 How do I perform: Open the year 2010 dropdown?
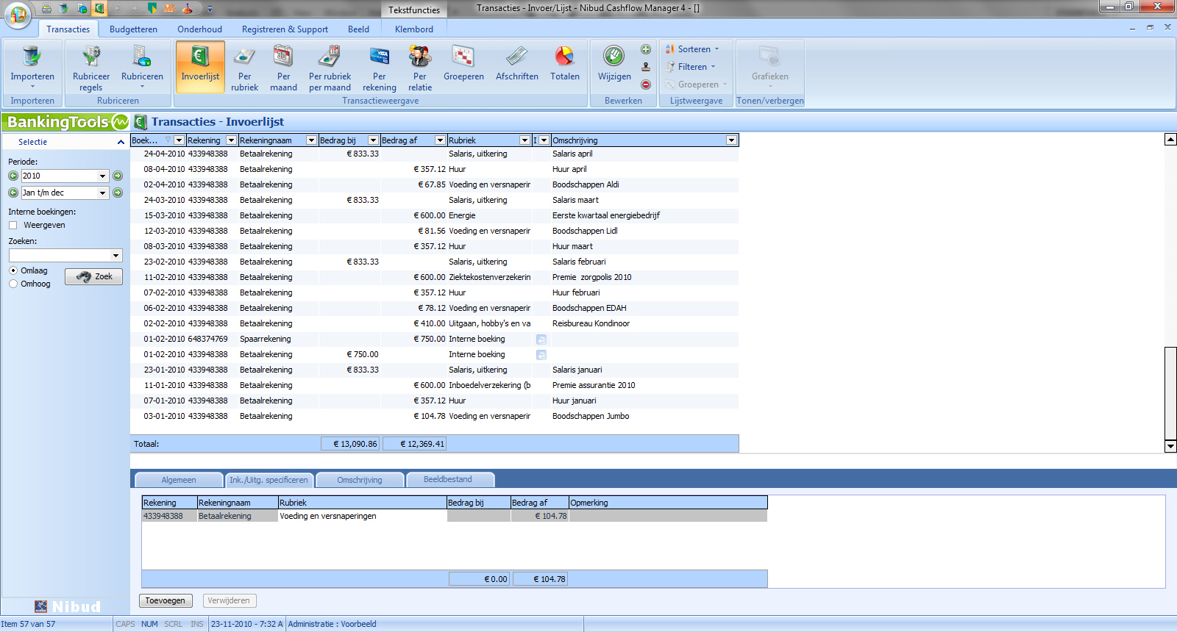(102, 176)
